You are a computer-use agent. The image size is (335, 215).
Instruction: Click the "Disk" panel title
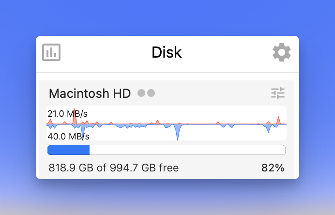click(167, 52)
